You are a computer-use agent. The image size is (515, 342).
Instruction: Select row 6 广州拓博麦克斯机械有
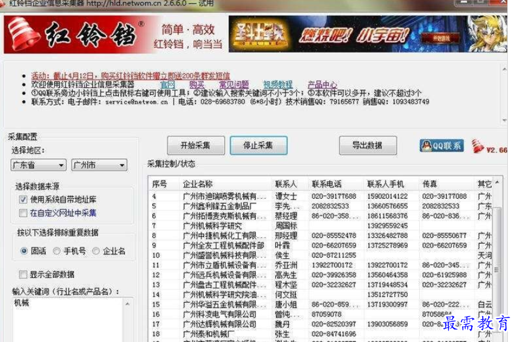(x=321, y=216)
